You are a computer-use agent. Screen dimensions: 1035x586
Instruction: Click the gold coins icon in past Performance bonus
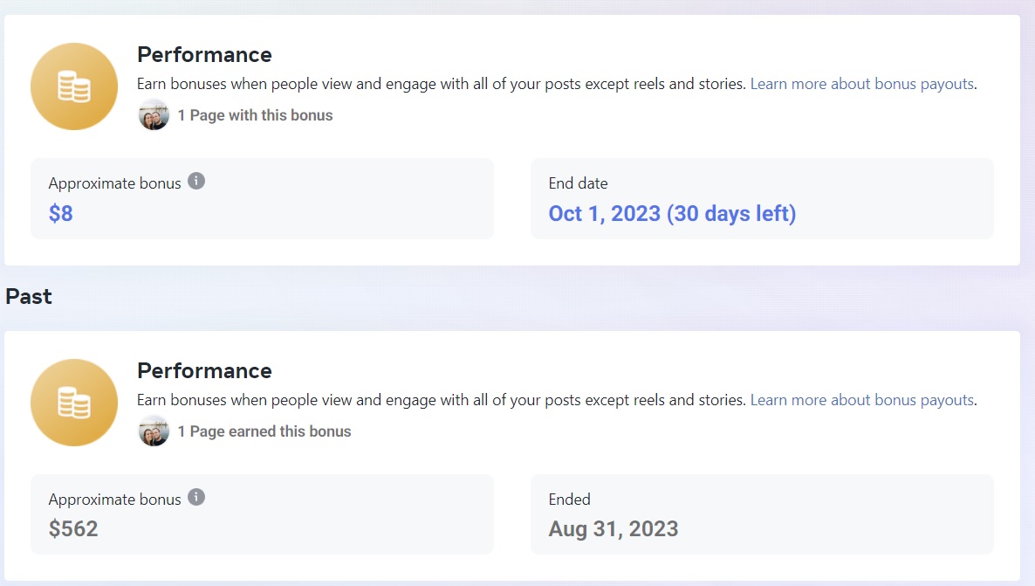click(74, 403)
